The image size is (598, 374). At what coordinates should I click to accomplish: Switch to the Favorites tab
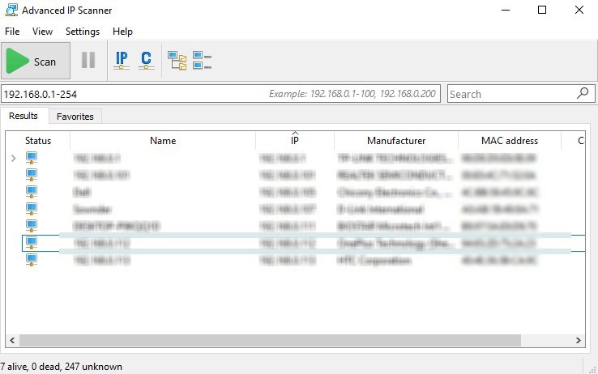pyautogui.click(x=75, y=117)
